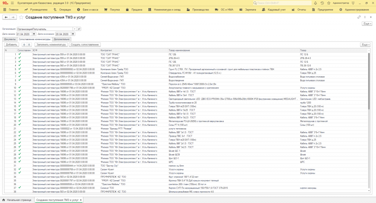Click the Добавить button
Image resolution: width=376 pixels, height=203 pixels.
11,45
